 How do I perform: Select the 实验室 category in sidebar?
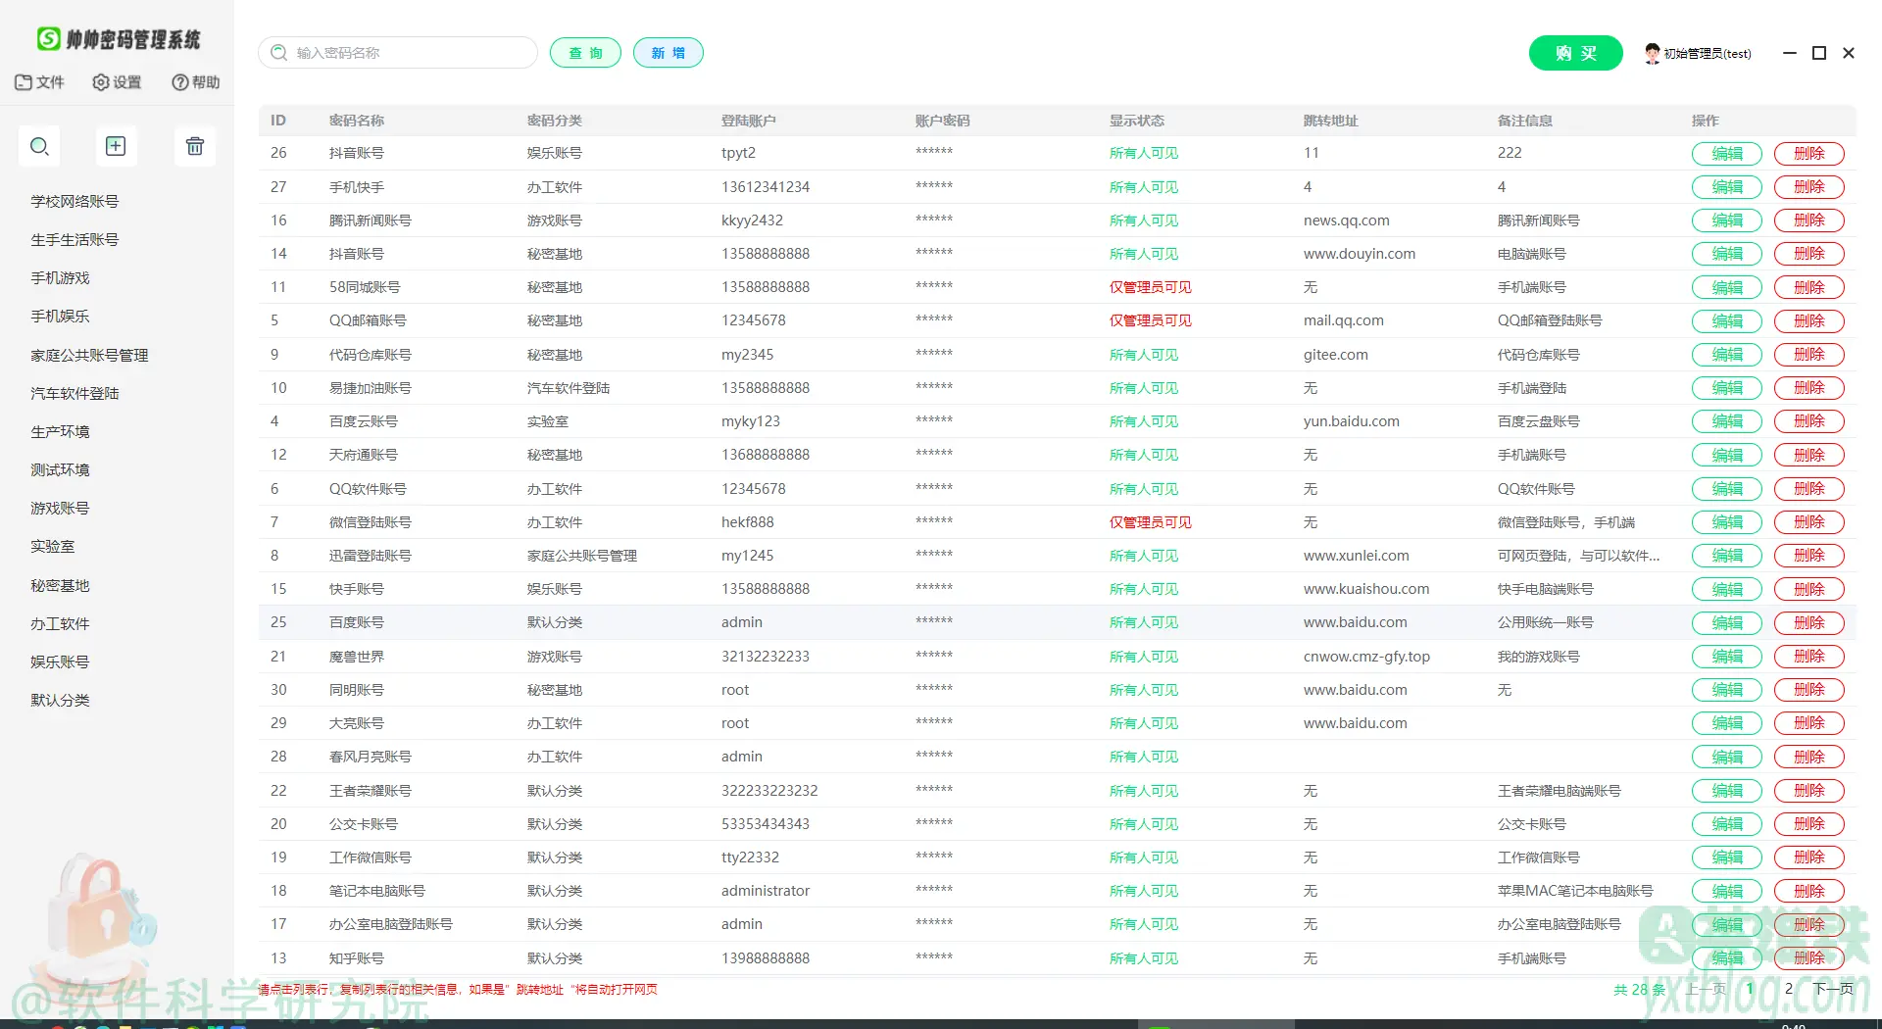coord(53,547)
